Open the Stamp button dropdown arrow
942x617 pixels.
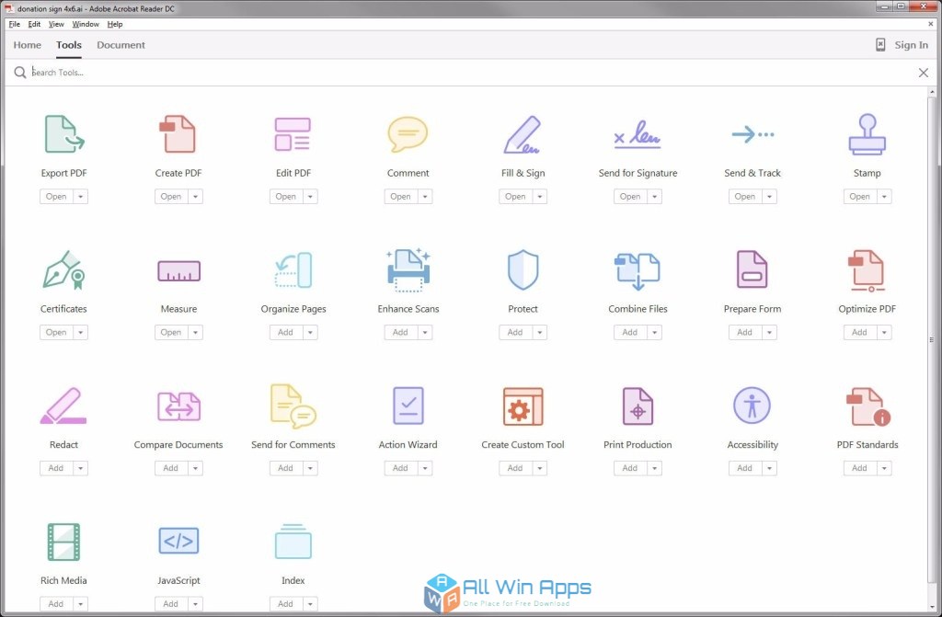click(x=884, y=197)
